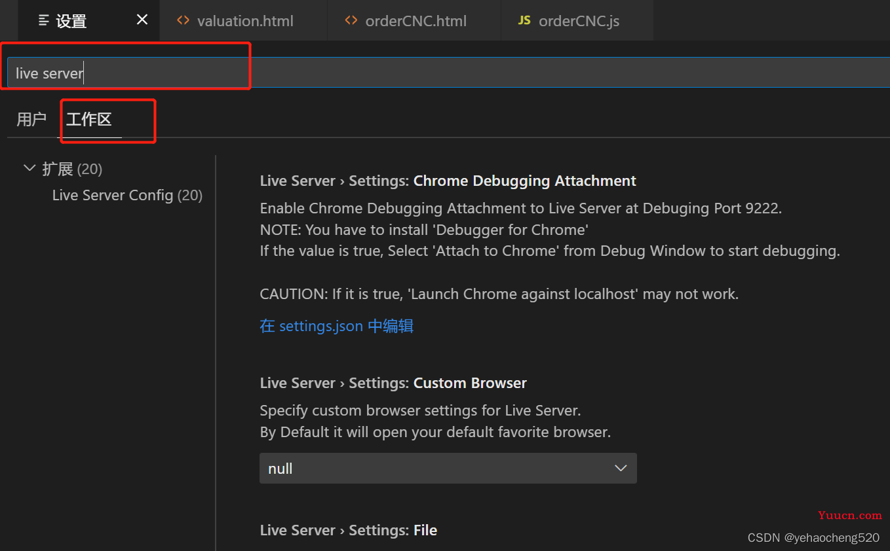Click the text "Specify custom browser settings for Live Server."
The width and height of the screenshot is (890, 551).
(x=421, y=411)
